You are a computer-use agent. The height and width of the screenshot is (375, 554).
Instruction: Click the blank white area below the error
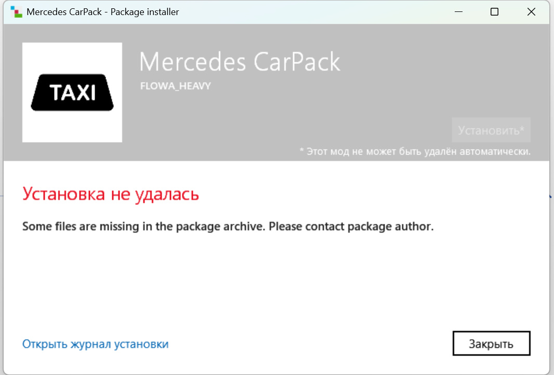(x=275, y=283)
